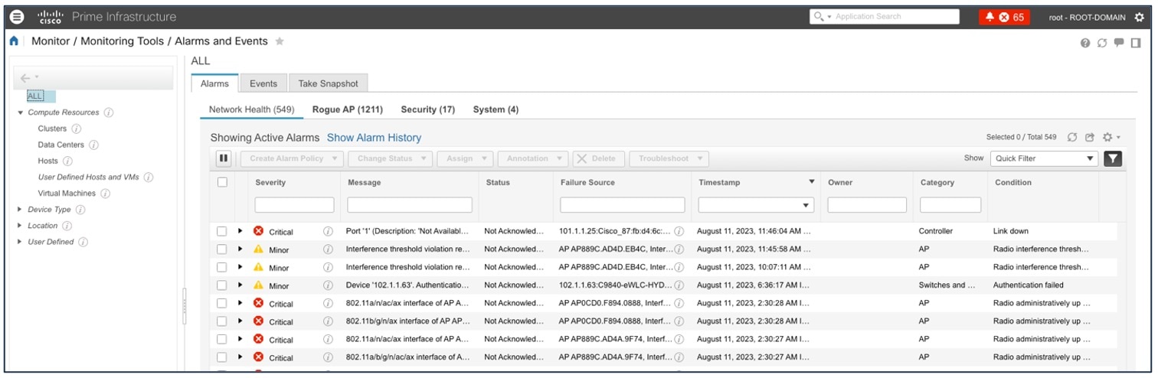Pause alarm auto-refresh
This screenshot has height=378, width=1158.
coord(224,158)
